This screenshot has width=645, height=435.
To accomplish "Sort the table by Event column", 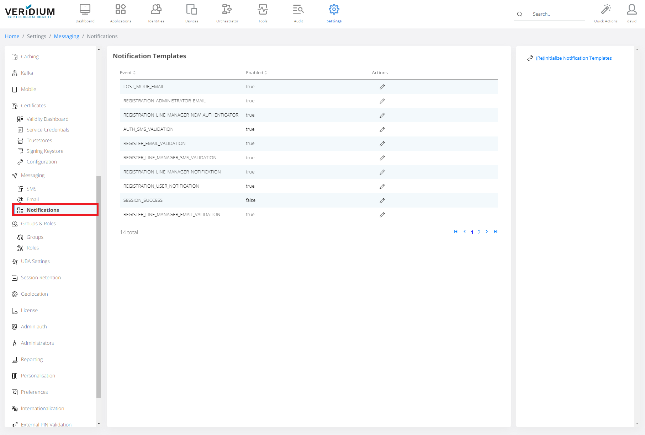I will 127,72.
